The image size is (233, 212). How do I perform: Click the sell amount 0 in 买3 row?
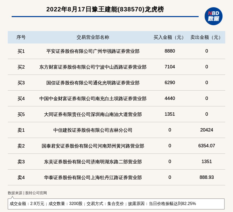[207, 83]
